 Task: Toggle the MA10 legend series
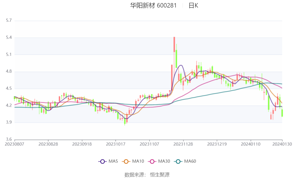pos(133,161)
